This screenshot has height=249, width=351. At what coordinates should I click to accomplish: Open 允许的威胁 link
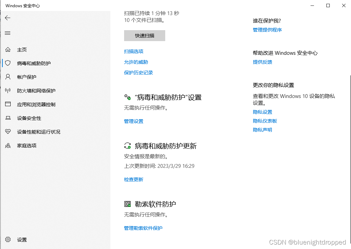point(136,62)
